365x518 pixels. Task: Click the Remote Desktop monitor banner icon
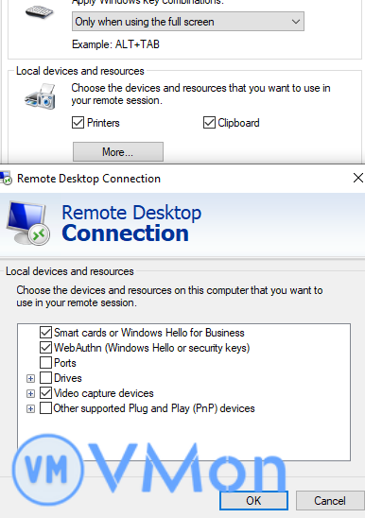pos(28,223)
